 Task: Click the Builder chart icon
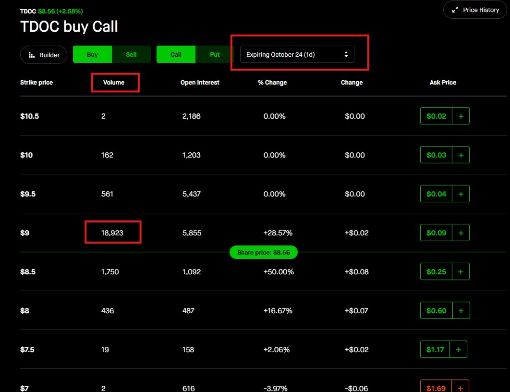point(32,55)
